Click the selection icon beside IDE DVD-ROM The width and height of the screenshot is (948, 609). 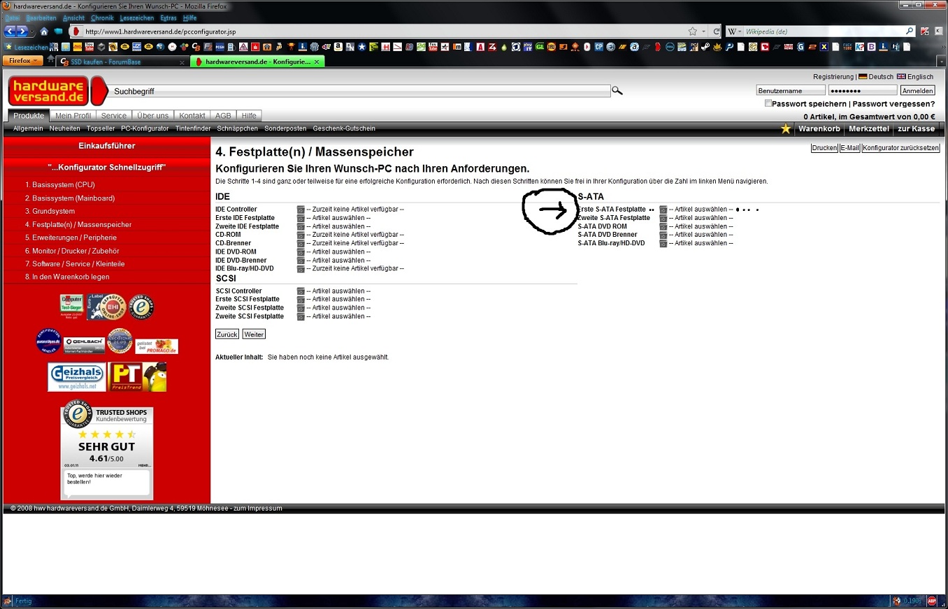click(x=301, y=251)
